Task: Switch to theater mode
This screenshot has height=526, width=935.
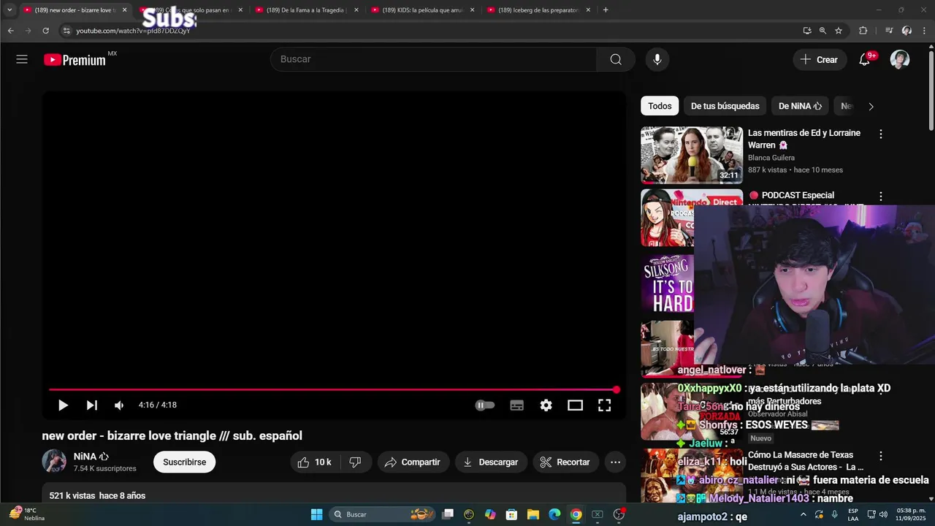Action: (x=576, y=405)
